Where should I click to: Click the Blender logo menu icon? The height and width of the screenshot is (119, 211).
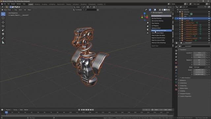2,4
